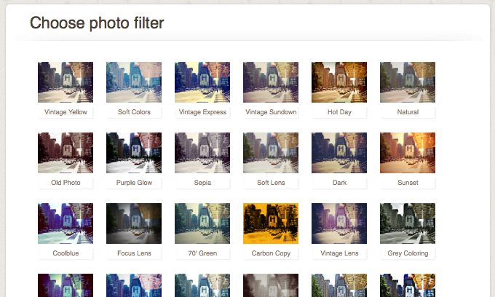Pick the orange Carbon Copy filter thumbnail
The image size is (495, 297).
pyautogui.click(x=271, y=223)
